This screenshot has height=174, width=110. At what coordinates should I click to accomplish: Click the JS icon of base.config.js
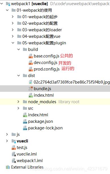point(31,56)
